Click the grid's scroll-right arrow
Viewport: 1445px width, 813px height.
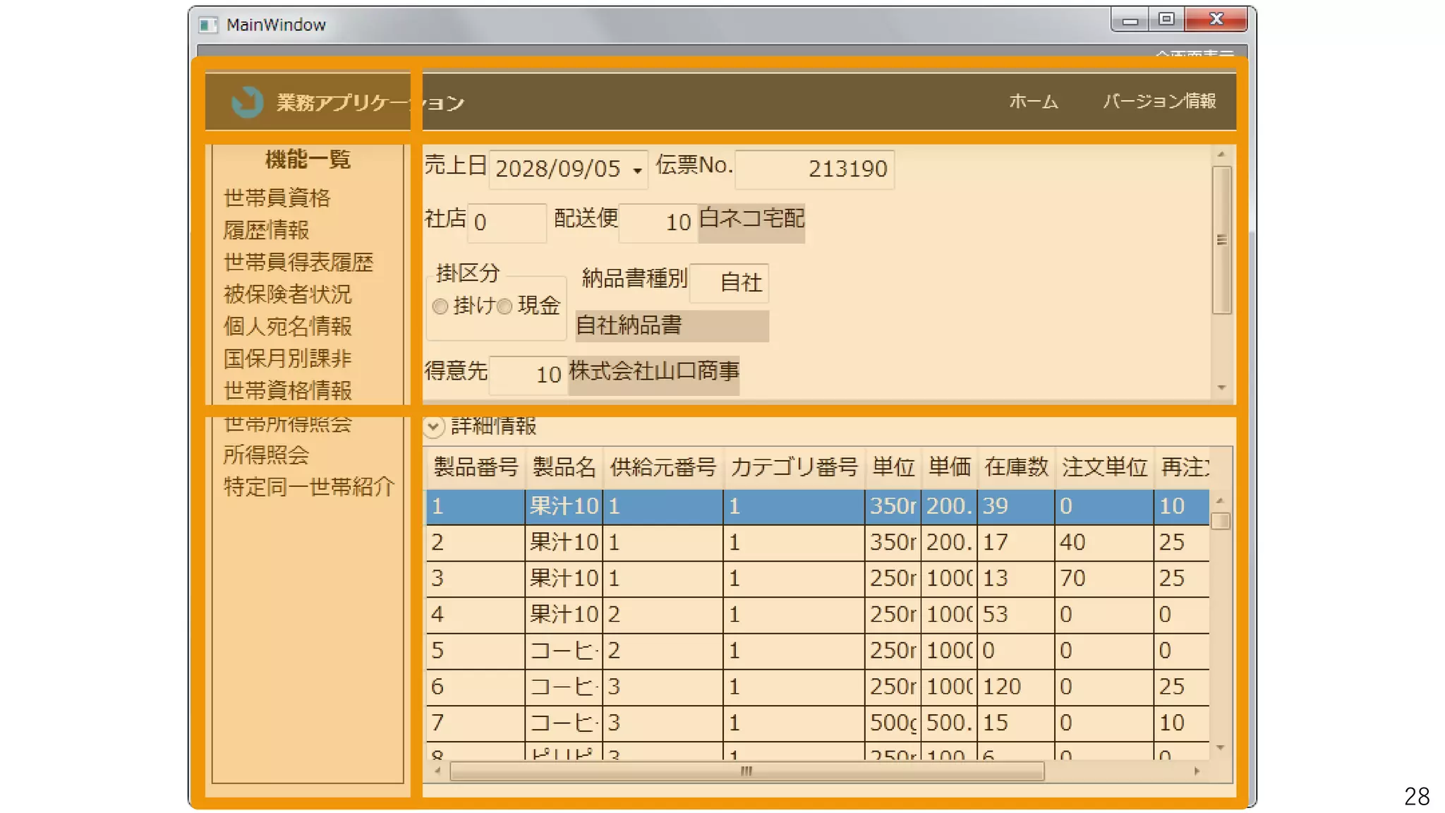[x=1197, y=771]
